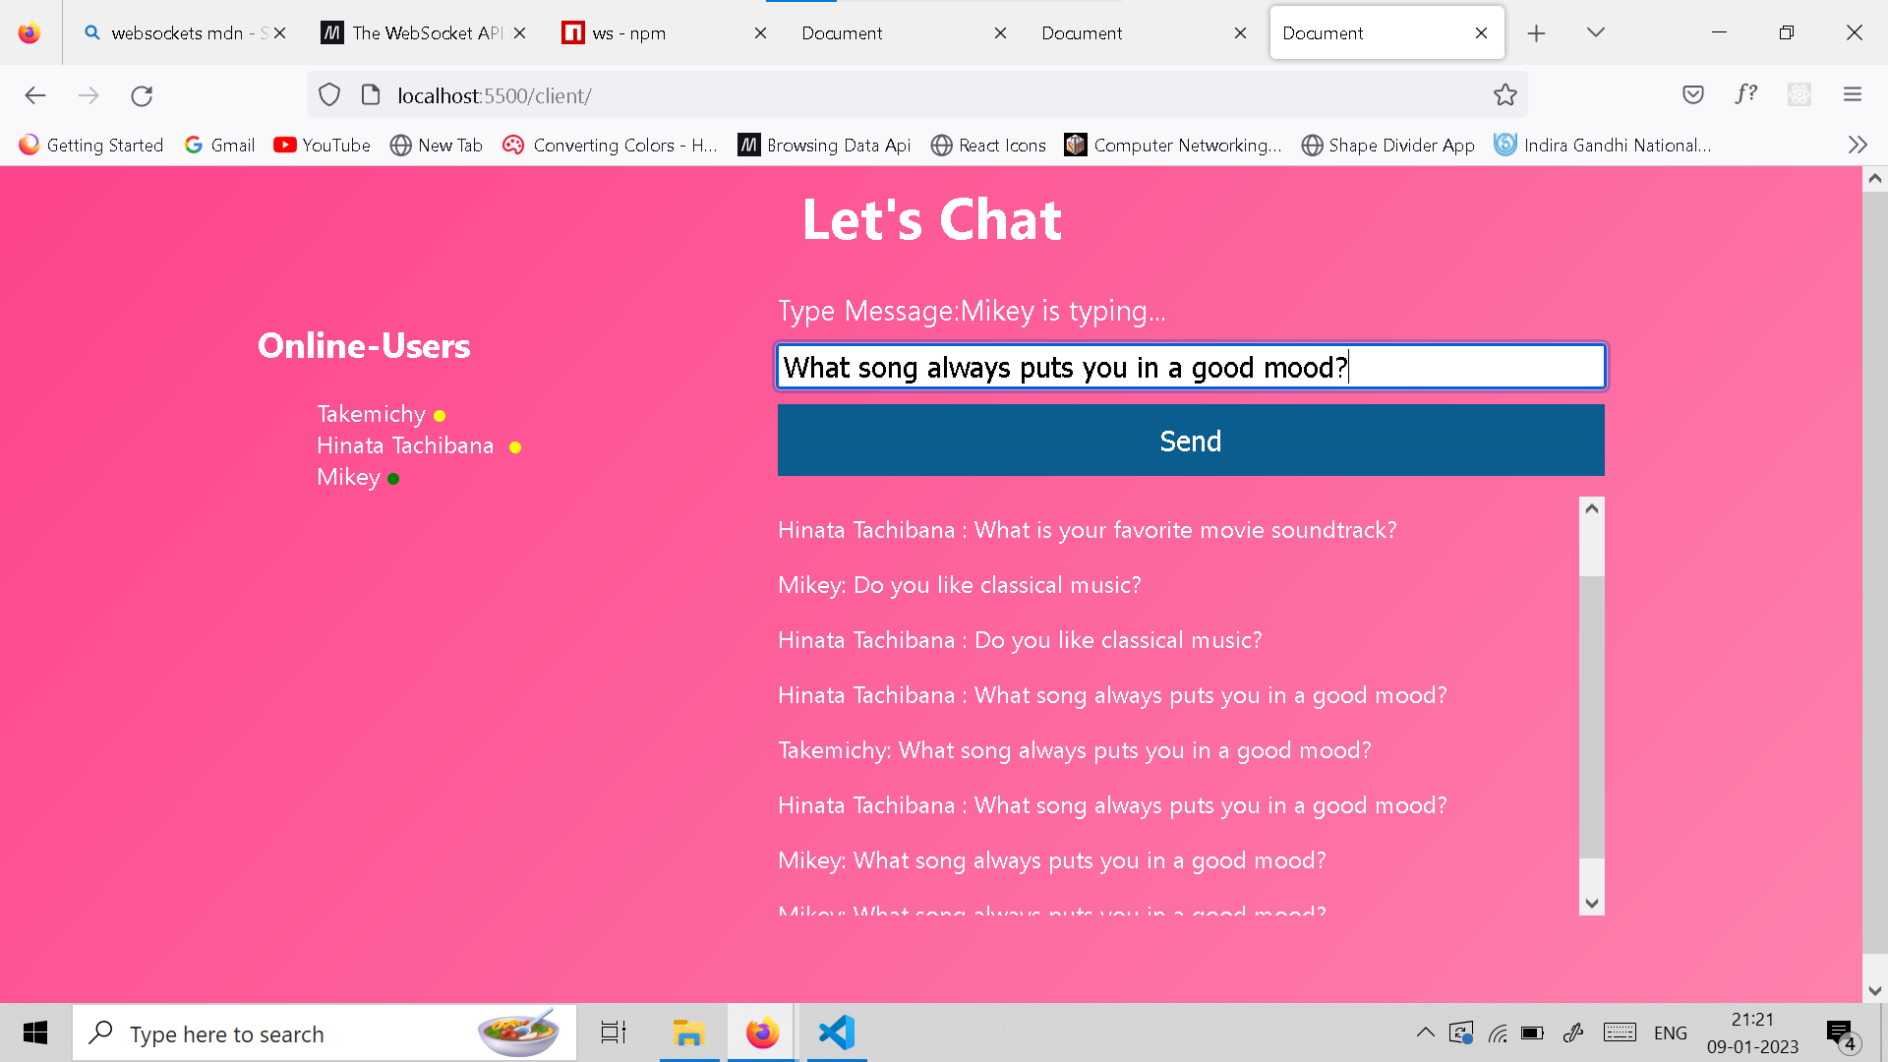Close The WebSocket API tab
Screen dimensions: 1888x1062
pyautogui.click(x=519, y=33)
